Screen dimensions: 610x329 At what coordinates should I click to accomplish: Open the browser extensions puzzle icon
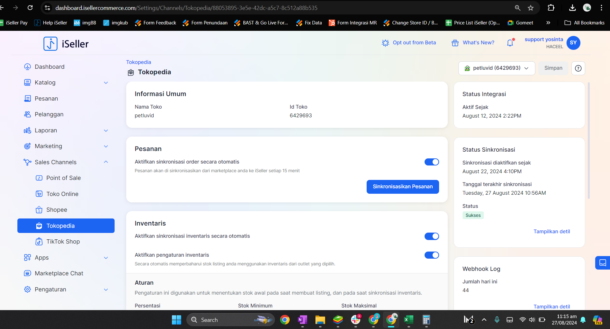551,8
